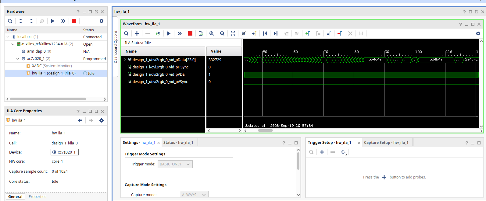This screenshot has height=201, width=486.
Task: Click the waveform horizontal scrollbar thumb
Action: tap(265, 131)
